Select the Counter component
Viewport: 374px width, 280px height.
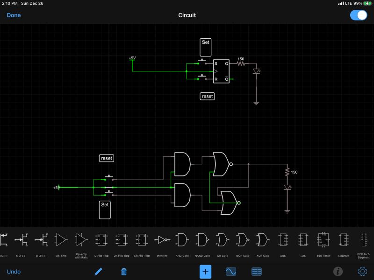(343, 242)
